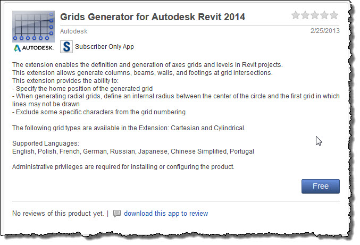This screenshot has width=360, height=245.
Task: Click the administrative privileges notice line
Action: [123, 167]
